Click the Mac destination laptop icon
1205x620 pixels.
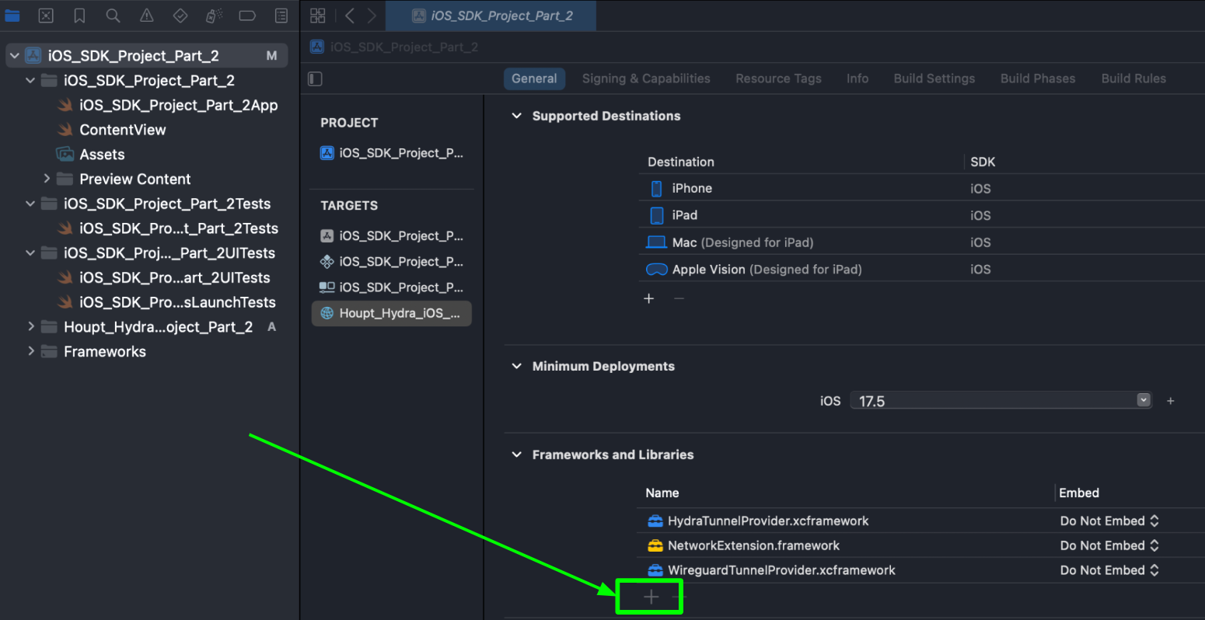point(657,242)
